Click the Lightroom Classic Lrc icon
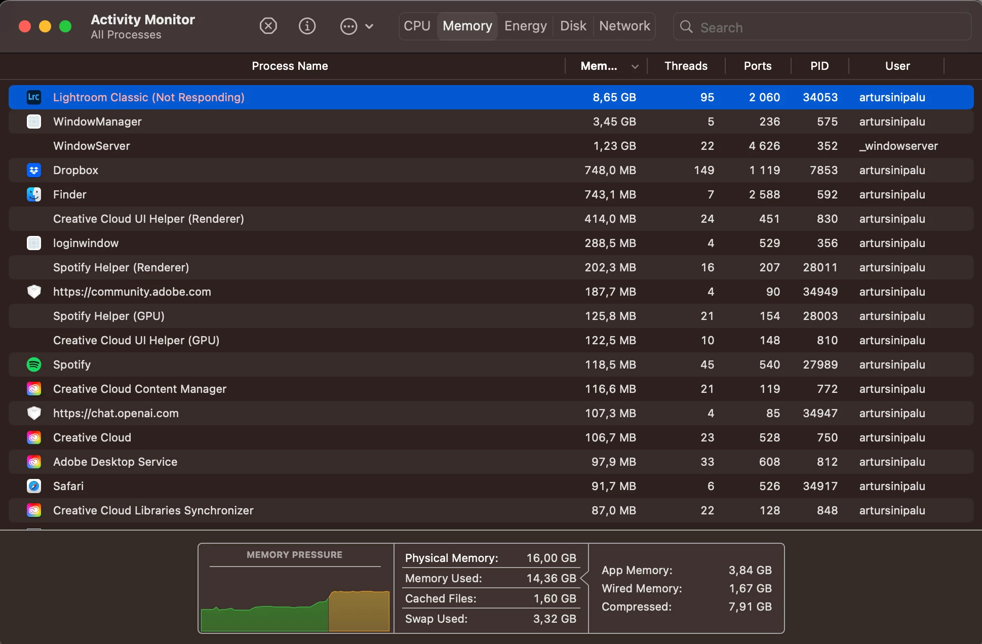 pyautogui.click(x=33, y=97)
